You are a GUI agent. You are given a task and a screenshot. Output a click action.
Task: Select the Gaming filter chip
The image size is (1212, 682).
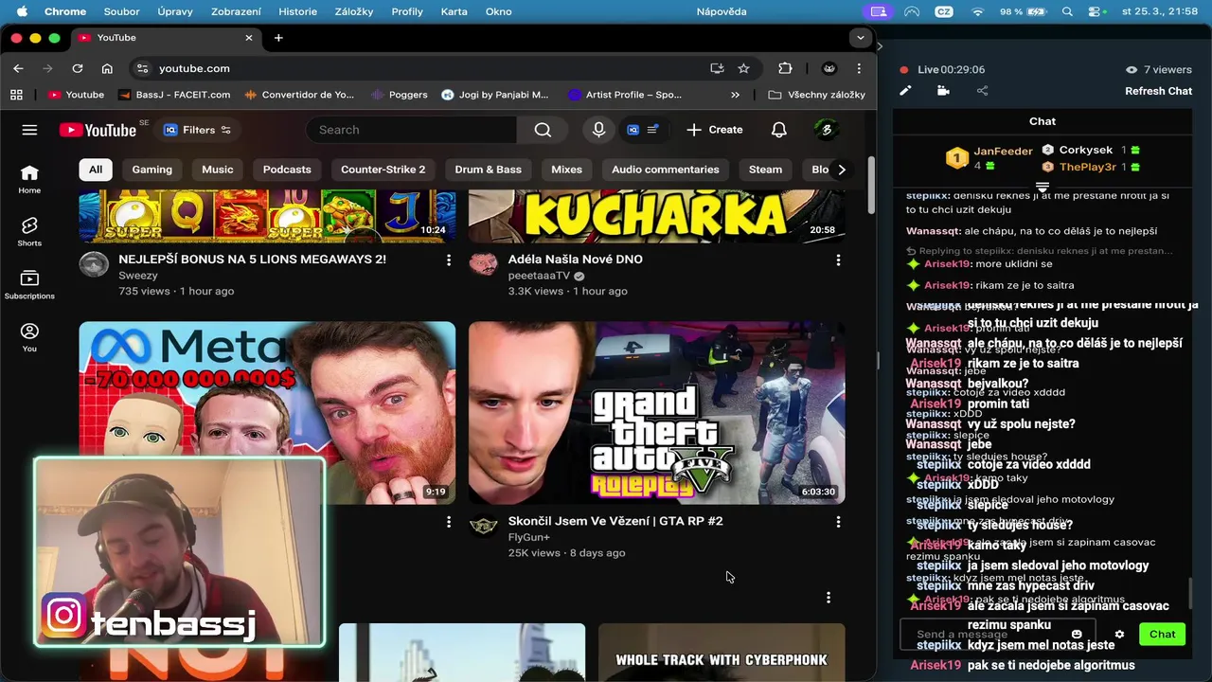pos(152,170)
